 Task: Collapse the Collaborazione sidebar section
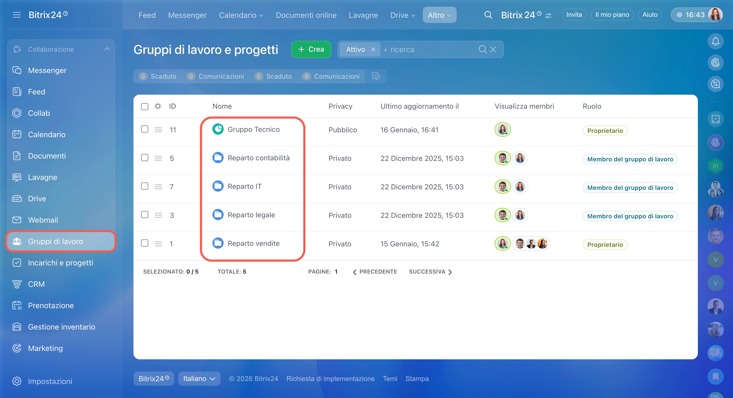(x=107, y=49)
